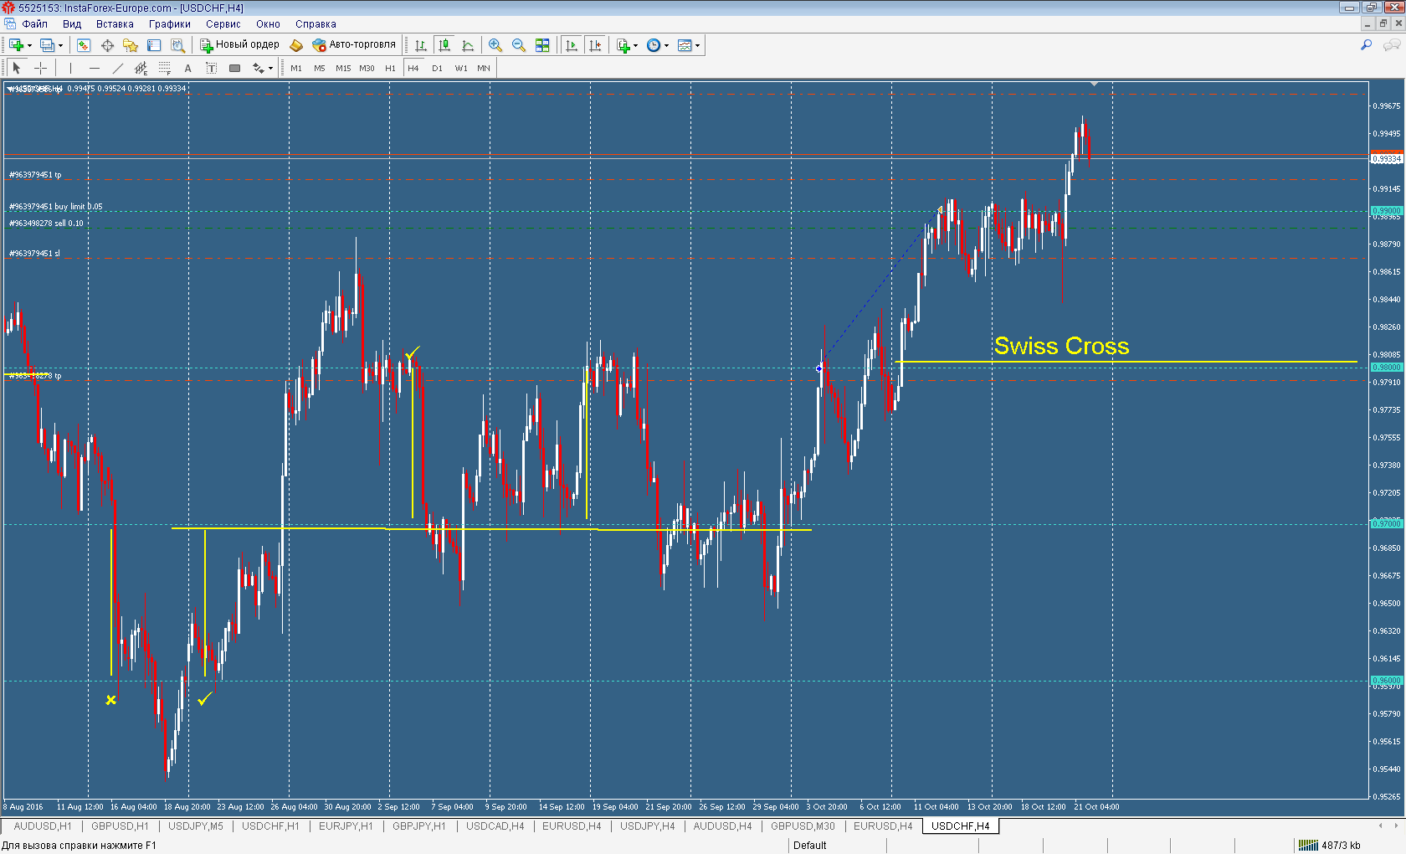Toggle chart auto scroll
This screenshot has height=854, width=1406.
572,45
